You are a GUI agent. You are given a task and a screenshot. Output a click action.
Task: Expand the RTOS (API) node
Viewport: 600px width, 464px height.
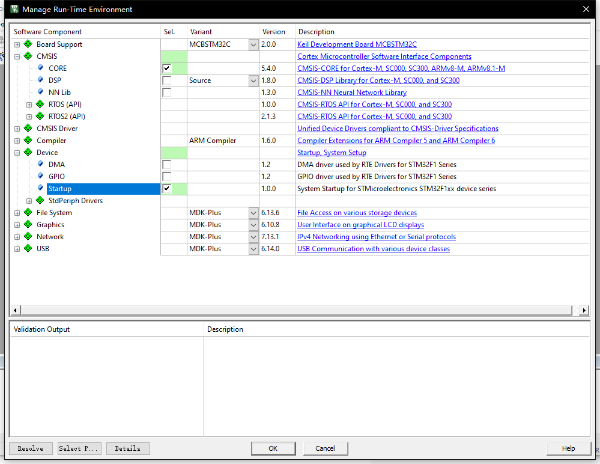[29, 105]
